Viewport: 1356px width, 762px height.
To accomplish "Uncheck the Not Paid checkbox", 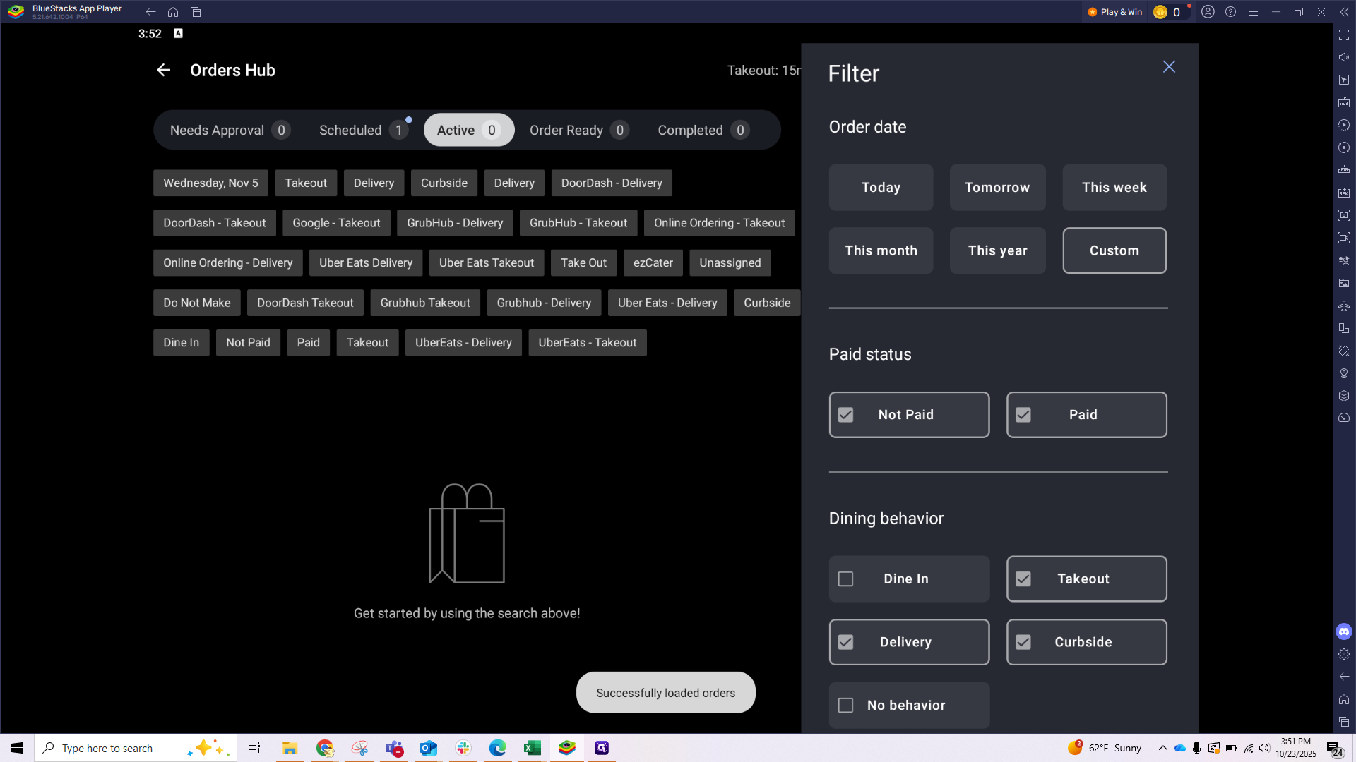I will point(845,415).
